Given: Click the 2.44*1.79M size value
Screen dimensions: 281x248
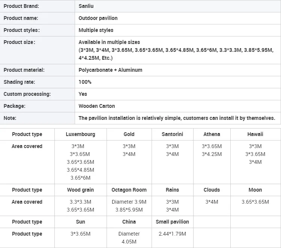Looking at the screenshot, I should tap(173, 234).
